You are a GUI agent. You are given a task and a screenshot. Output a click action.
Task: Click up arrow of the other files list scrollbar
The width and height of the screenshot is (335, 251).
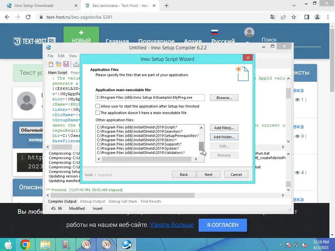pyautogui.click(x=201, y=128)
